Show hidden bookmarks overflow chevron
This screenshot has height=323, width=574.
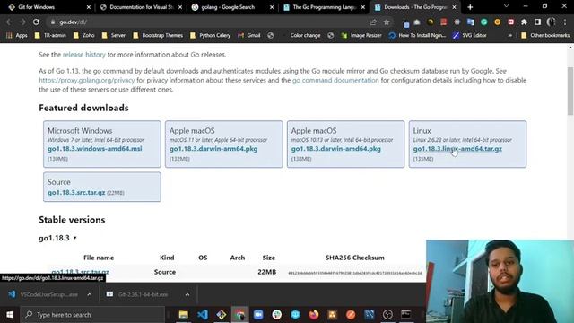(x=509, y=35)
